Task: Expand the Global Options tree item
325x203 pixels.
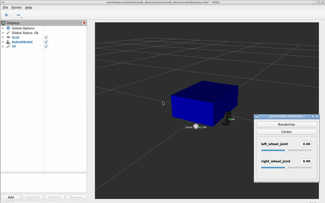Action: (x=3, y=28)
